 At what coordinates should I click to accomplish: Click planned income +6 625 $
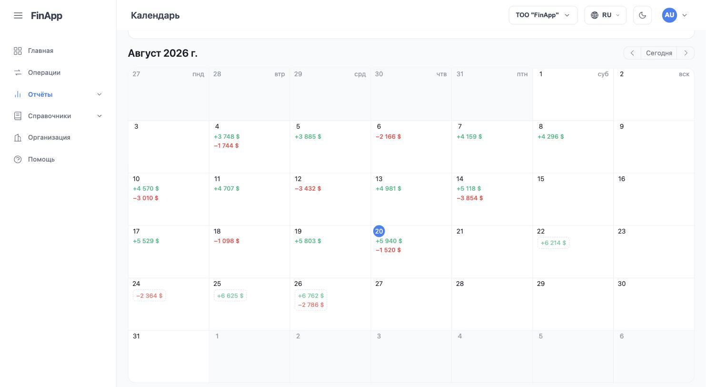pyautogui.click(x=230, y=295)
